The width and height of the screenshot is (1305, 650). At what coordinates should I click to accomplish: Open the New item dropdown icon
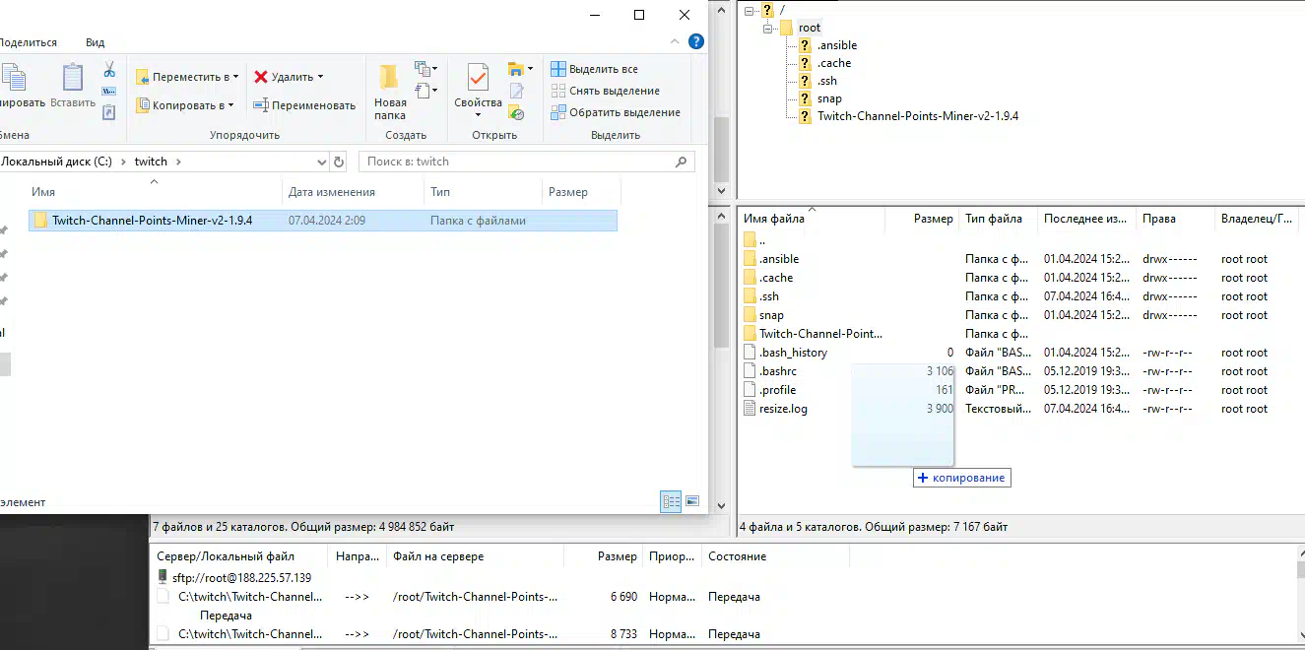tap(426, 69)
